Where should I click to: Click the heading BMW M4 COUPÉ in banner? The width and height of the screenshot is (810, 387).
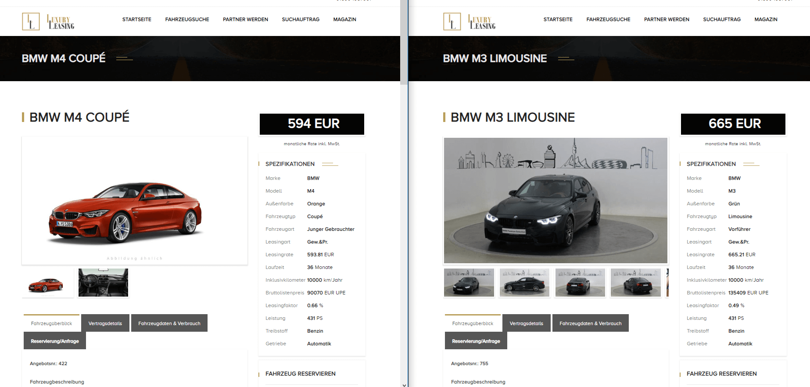tap(64, 58)
